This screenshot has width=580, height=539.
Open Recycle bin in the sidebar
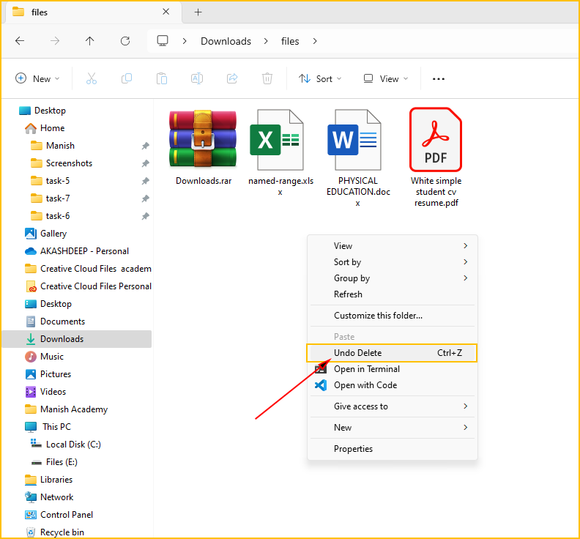[62, 532]
